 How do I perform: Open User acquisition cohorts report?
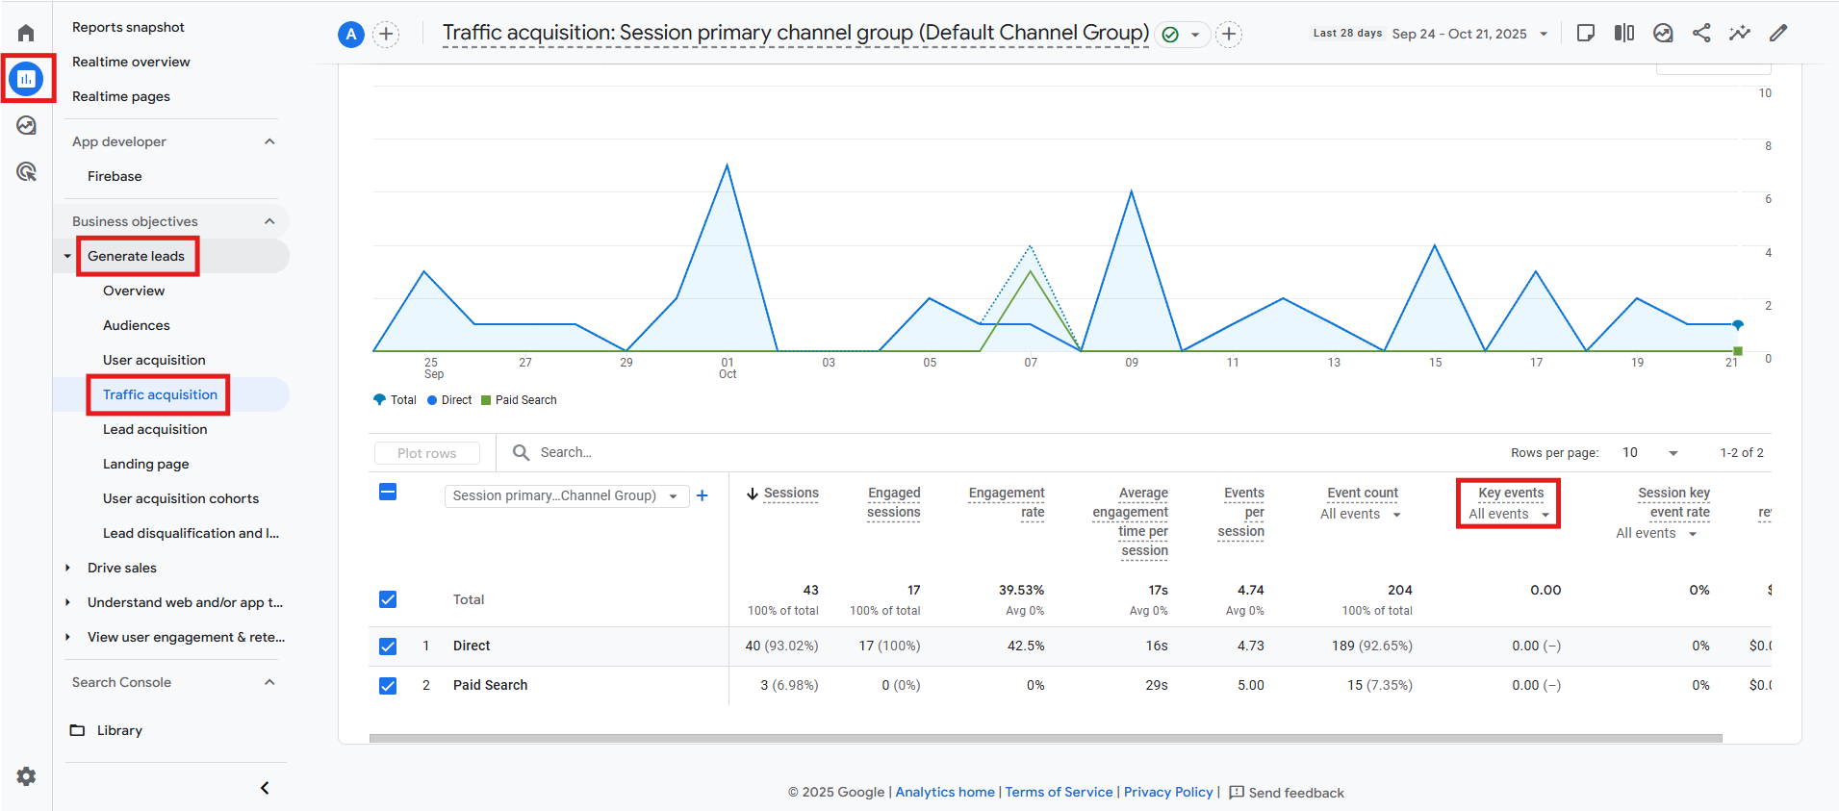[181, 498]
